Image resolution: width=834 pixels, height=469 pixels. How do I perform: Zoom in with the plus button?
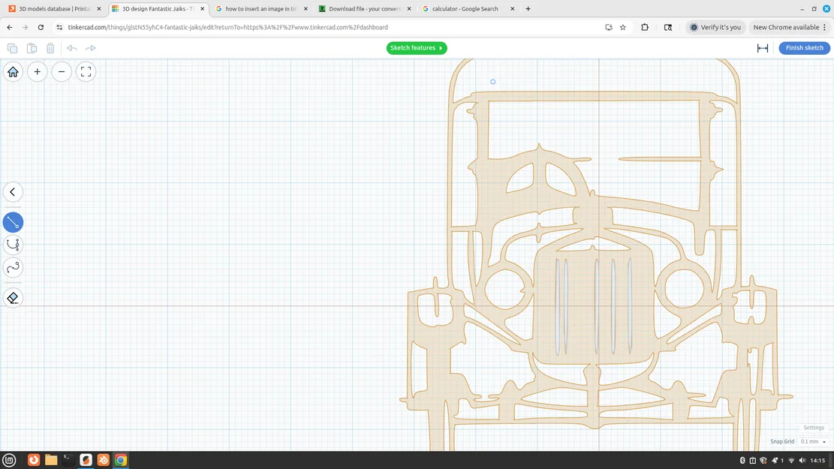[38, 72]
